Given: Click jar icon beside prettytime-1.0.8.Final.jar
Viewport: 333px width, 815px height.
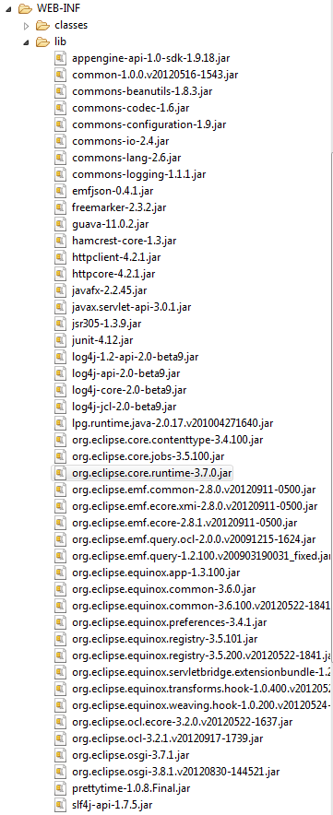Looking at the screenshot, I should point(60,788).
